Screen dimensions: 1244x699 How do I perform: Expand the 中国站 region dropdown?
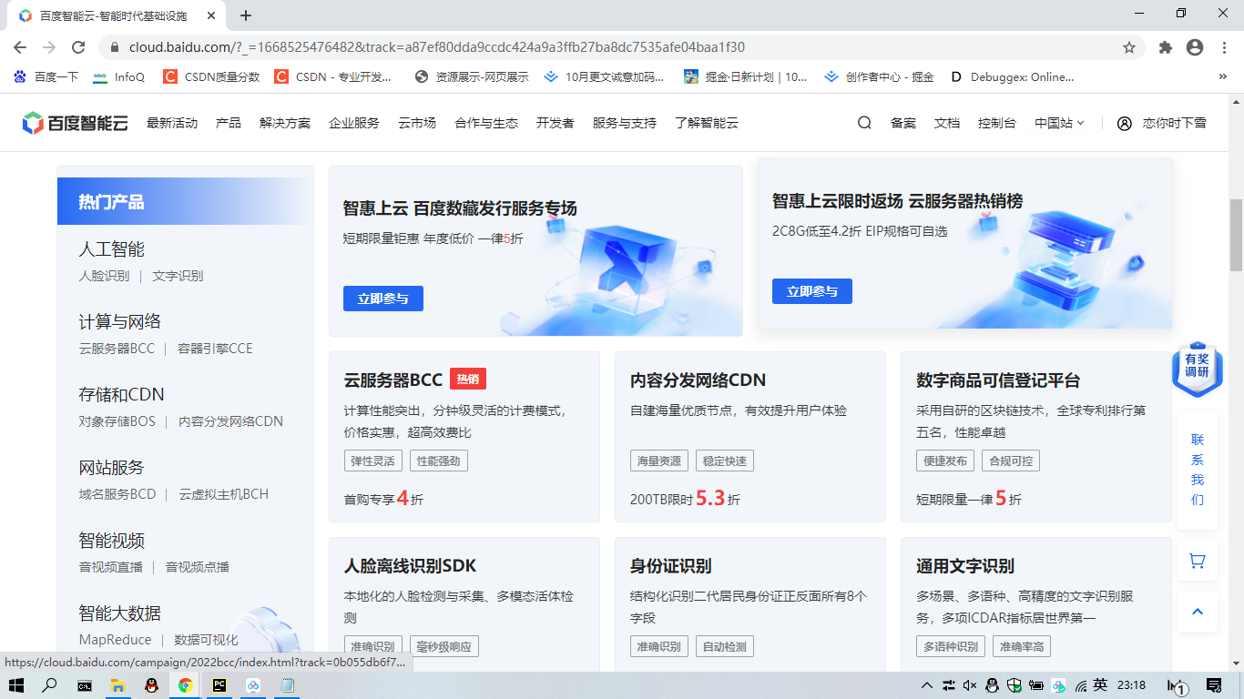1059,123
